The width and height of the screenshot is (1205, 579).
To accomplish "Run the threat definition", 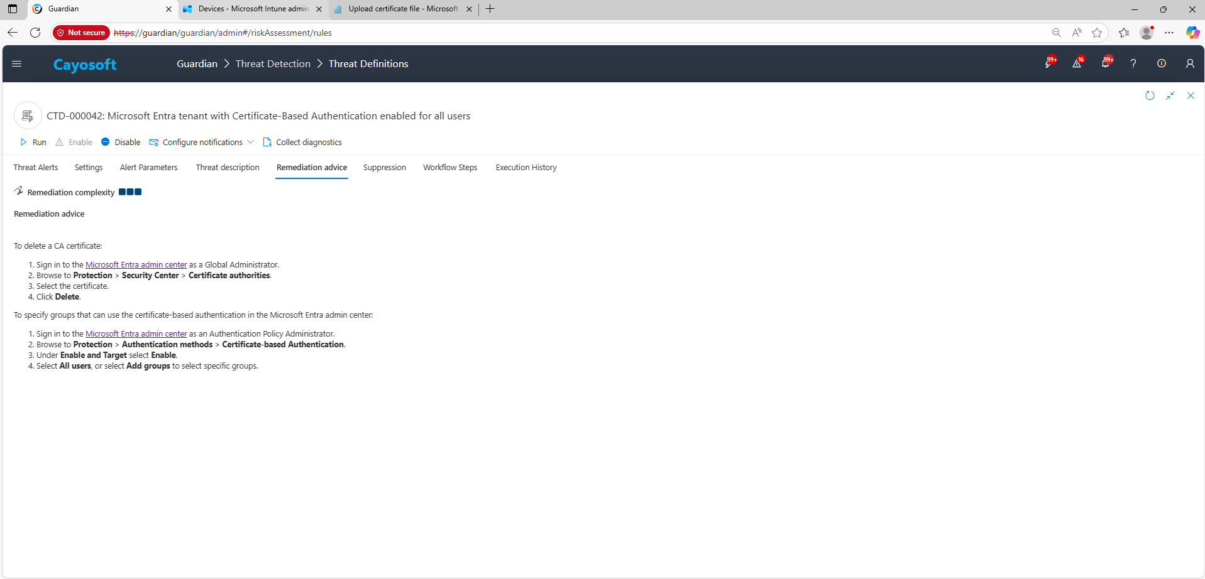I will (x=33, y=143).
